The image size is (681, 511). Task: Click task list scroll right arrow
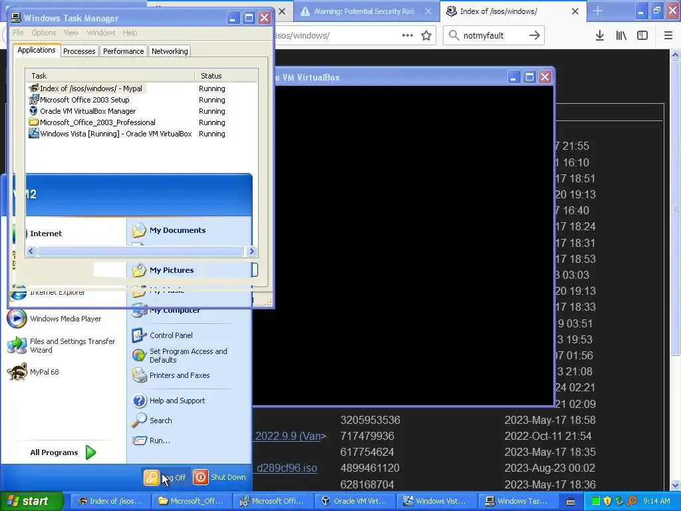click(251, 251)
